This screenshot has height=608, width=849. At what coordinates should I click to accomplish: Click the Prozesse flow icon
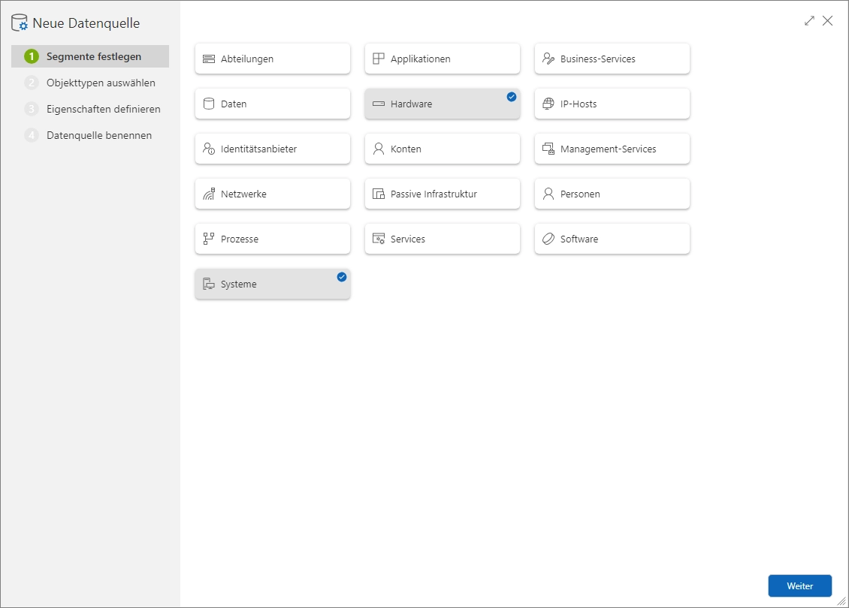point(209,239)
